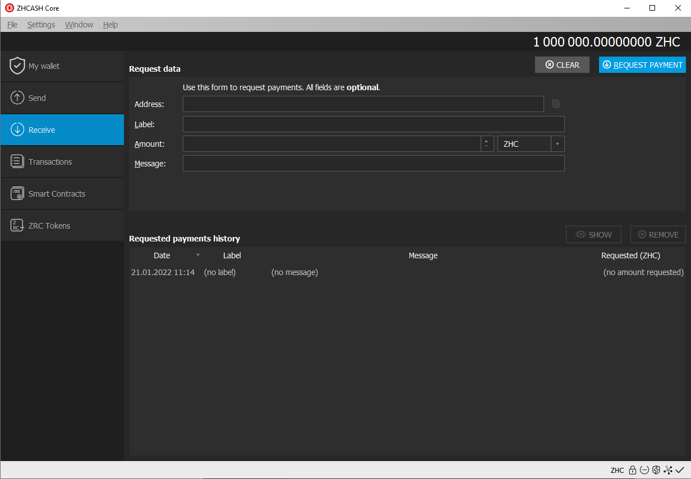Click the Label column header
691x479 pixels.
coord(232,255)
